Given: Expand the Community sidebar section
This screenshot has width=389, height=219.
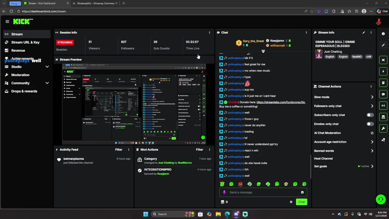Looking at the screenshot, I should pyautogui.click(x=47, y=83).
